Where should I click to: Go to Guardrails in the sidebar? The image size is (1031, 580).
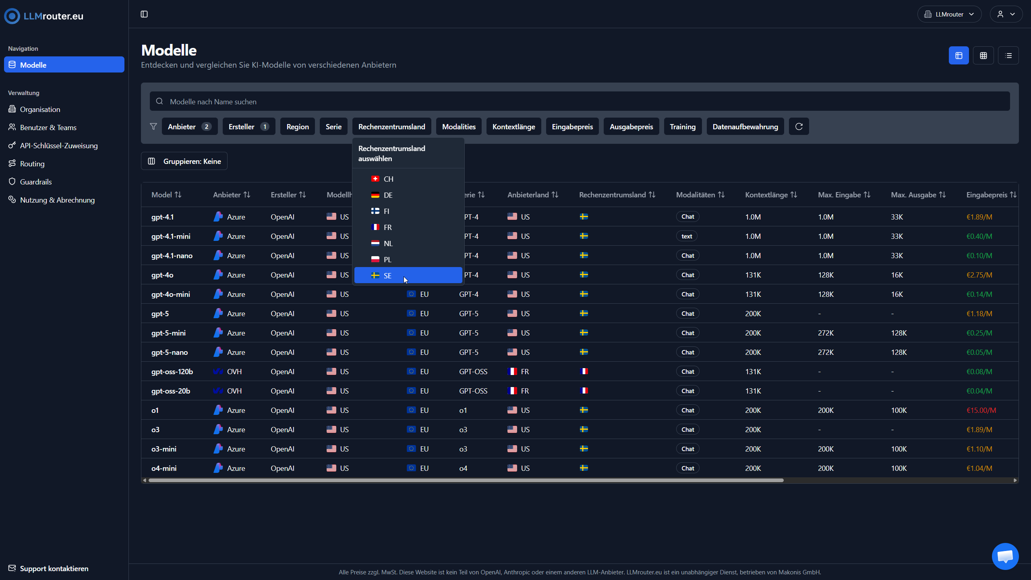pyautogui.click(x=36, y=182)
